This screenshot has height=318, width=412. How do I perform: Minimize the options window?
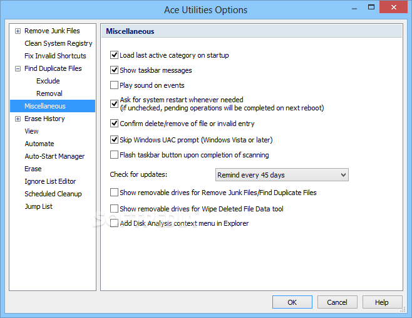point(354,9)
